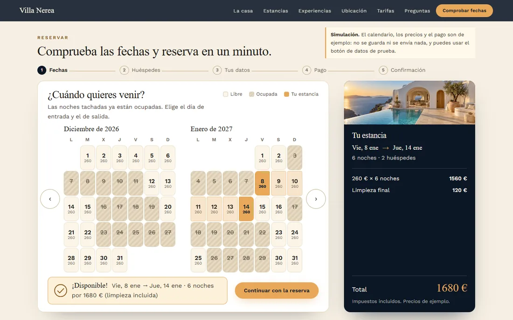
Task: Open the Experiencias menu item
Action: 315,11
